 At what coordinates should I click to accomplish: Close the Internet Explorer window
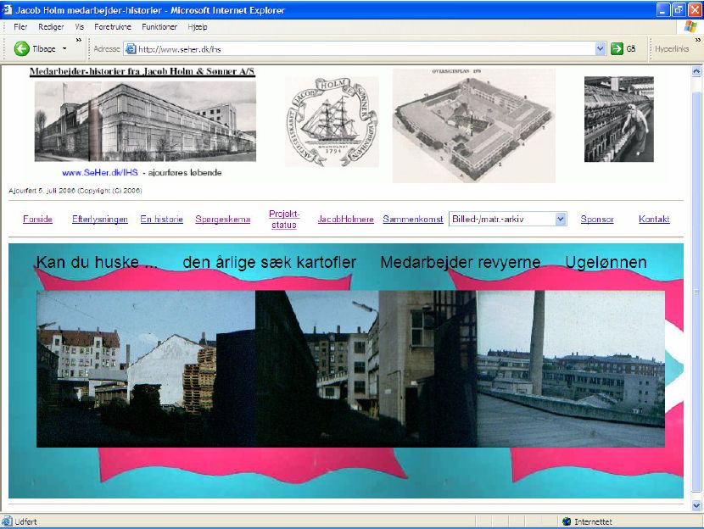pyautogui.click(x=694, y=9)
